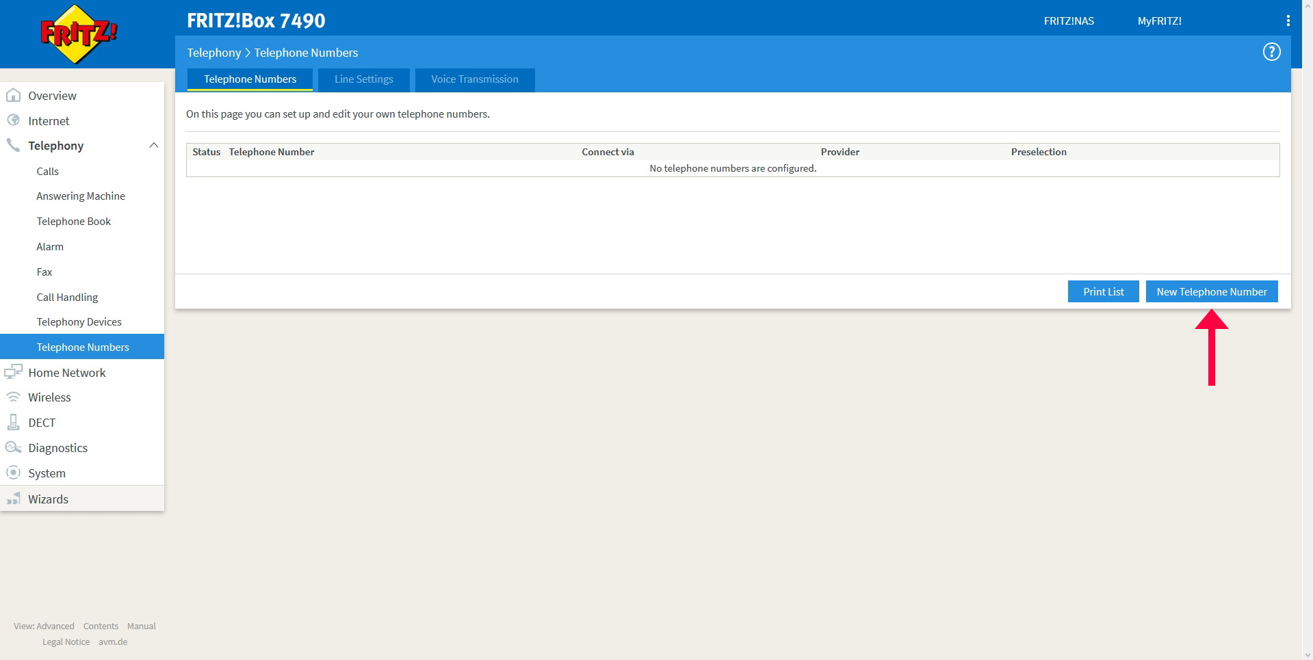Open Answering Machine page
This screenshot has width=1313, height=660.
82,196
